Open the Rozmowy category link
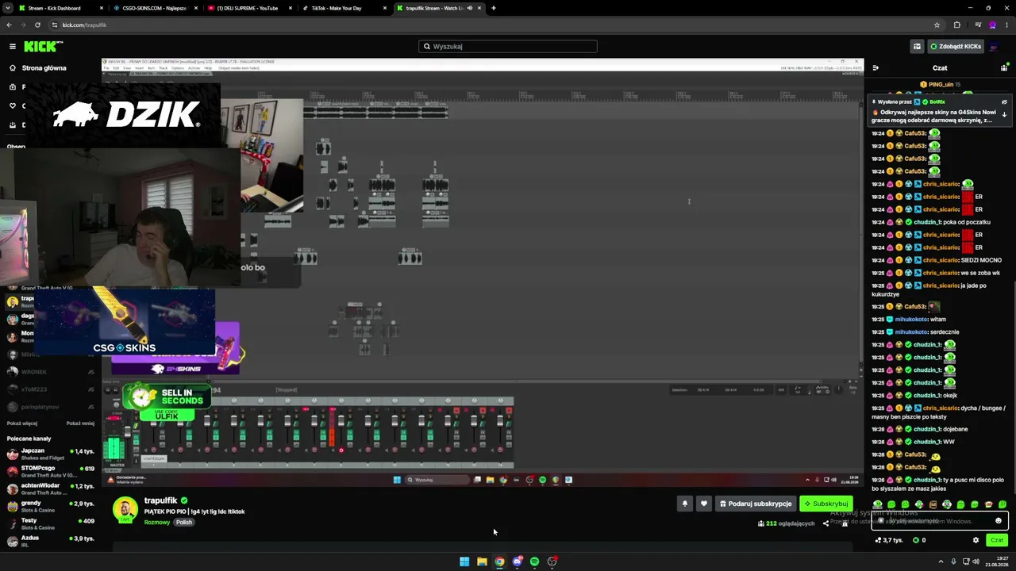This screenshot has height=571, width=1016. point(157,523)
